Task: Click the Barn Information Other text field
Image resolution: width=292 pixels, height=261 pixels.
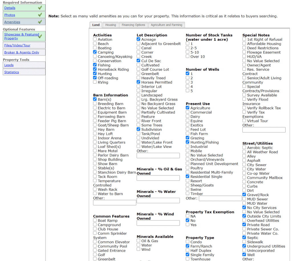Action: pos(115,203)
